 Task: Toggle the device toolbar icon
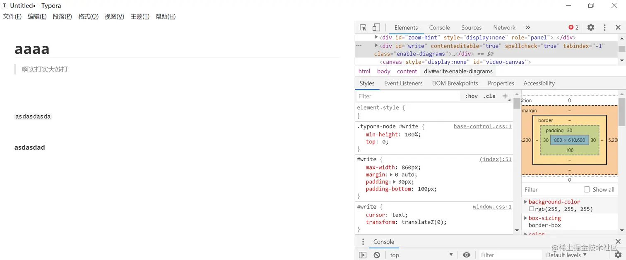tap(376, 28)
